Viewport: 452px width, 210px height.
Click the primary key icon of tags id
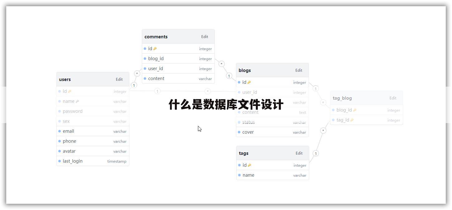click(249, 165)
